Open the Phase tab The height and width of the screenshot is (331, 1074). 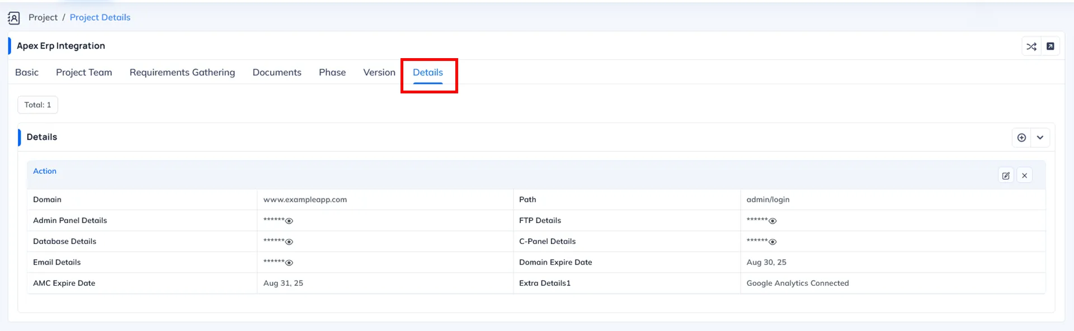pyautogui.click(x=332, y=73)
